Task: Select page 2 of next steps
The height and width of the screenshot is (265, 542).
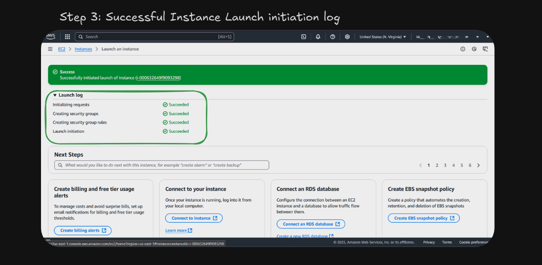Action: coord(437,165)
